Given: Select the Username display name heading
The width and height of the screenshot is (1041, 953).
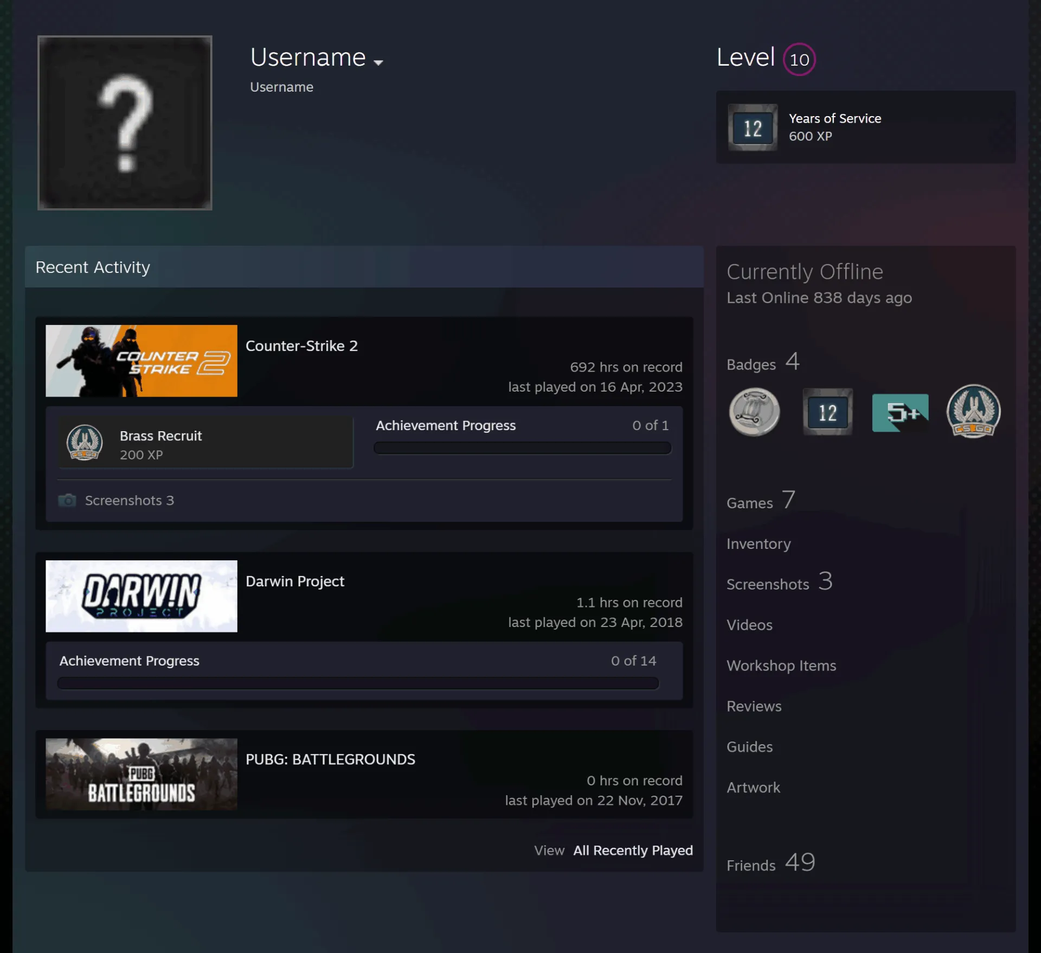Looking at the screenshot, I should click(x=308, y=57).
